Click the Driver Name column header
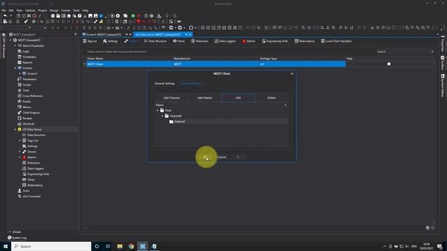 [95, 59]
